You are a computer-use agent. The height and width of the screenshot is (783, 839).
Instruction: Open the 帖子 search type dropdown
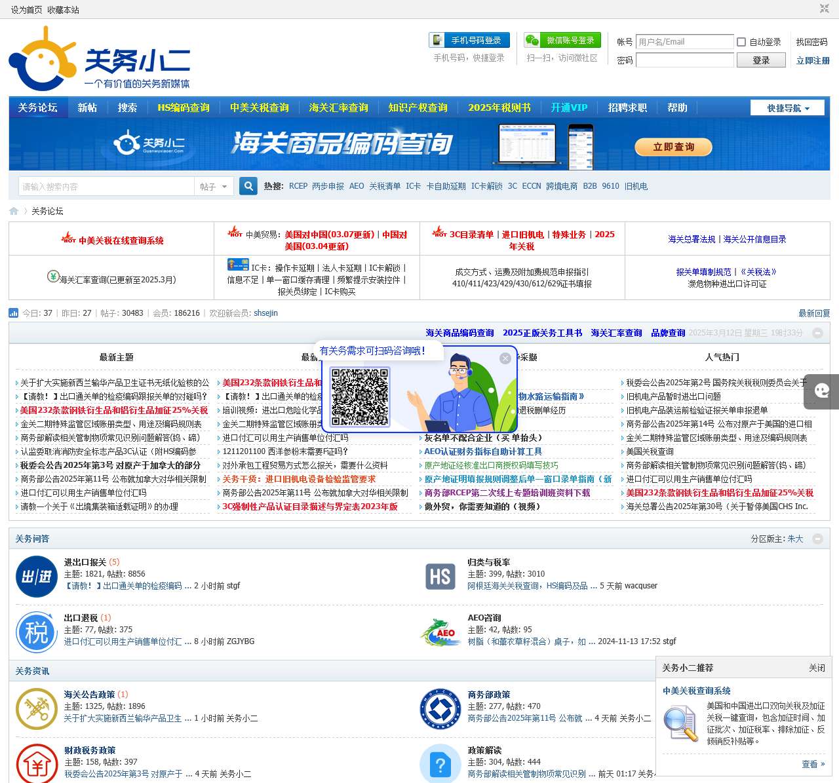point(214,187)
